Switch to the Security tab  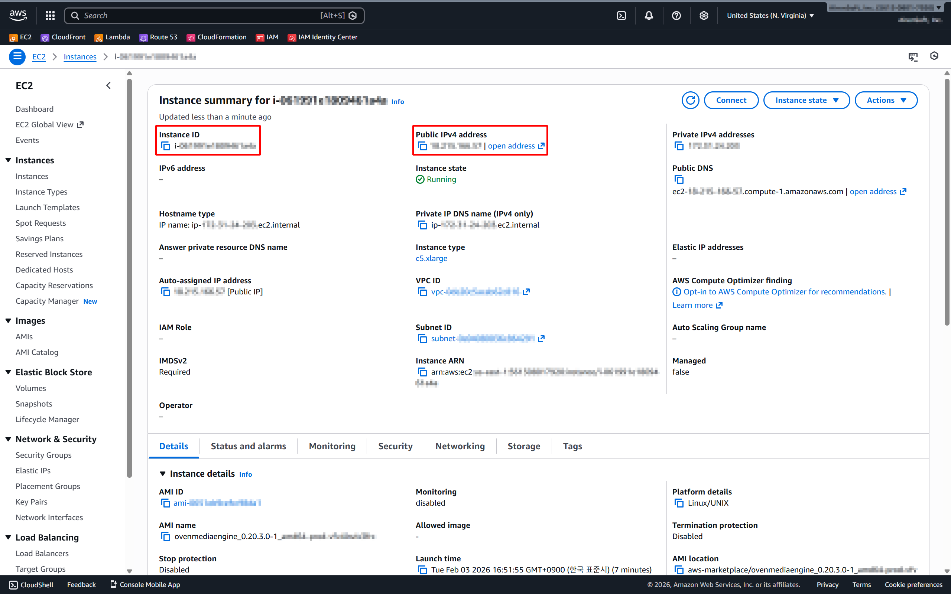click(x=395, y=446)
